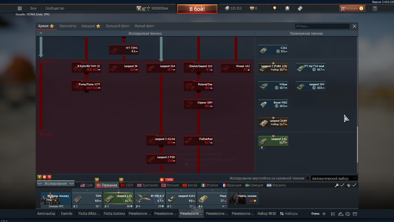The height and width of the screenshot is (222, 394).
Task: Collapse the VII ранг section
Action: pos(47,62)
